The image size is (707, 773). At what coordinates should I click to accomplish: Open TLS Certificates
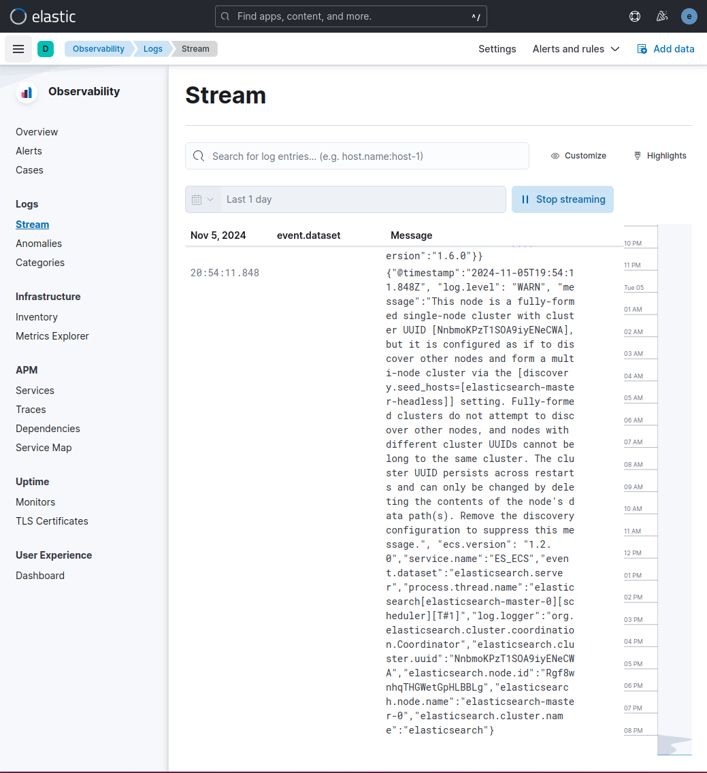52,521
